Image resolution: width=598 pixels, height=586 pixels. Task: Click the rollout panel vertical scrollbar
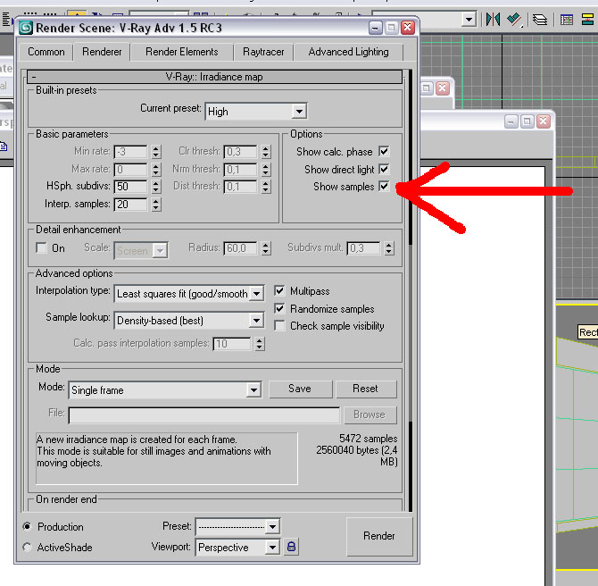(410, 290)
